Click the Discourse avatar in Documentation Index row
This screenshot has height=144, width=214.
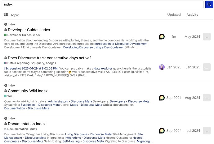point(162,130)
